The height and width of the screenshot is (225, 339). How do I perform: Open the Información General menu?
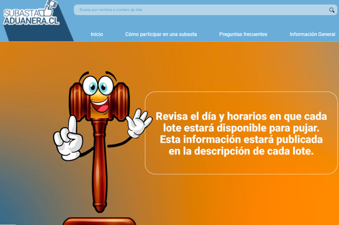click(312, 34)
